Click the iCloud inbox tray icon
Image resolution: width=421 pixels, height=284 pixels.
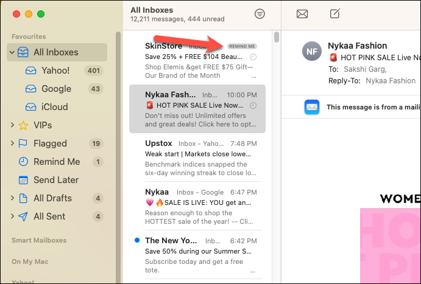tap(30, 107)
